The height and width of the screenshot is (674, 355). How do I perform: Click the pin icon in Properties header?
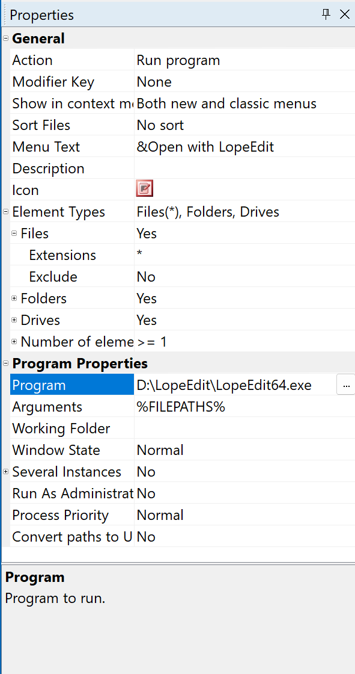pos(326,14)
